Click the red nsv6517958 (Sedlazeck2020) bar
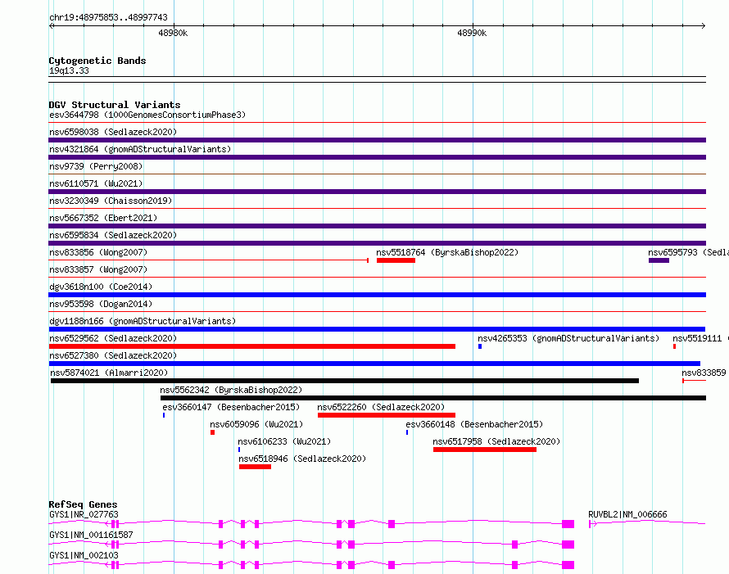This screenshot has width=729, height=574. [x=484, y=450]
